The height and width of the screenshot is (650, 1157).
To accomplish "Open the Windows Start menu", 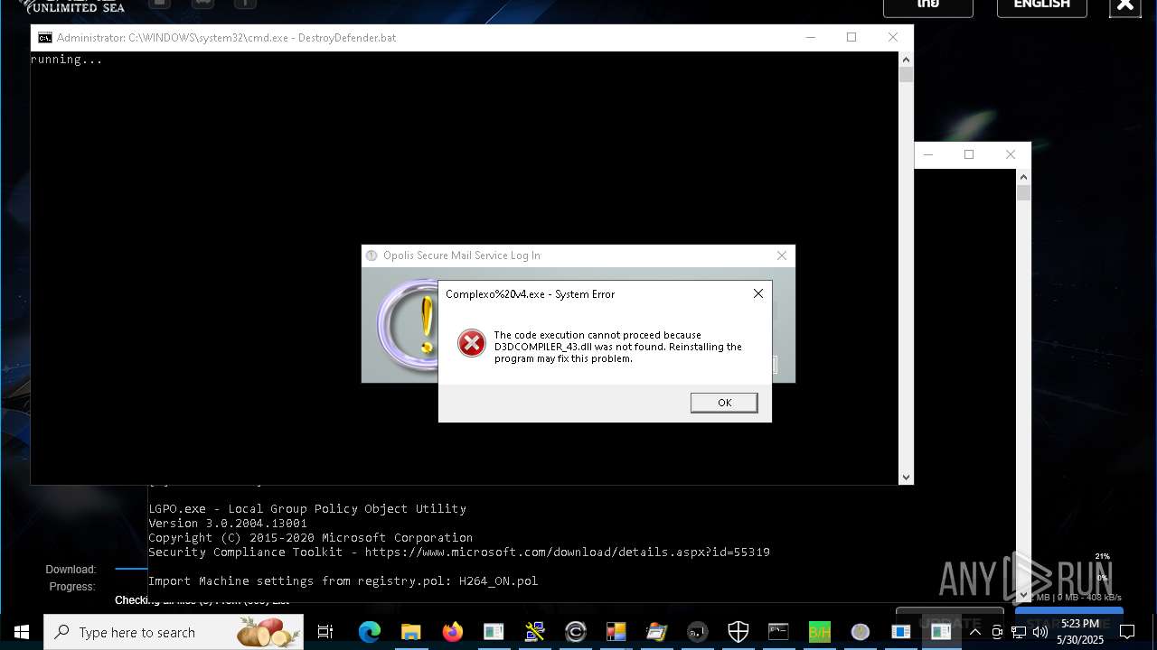I will click(22, 632).
